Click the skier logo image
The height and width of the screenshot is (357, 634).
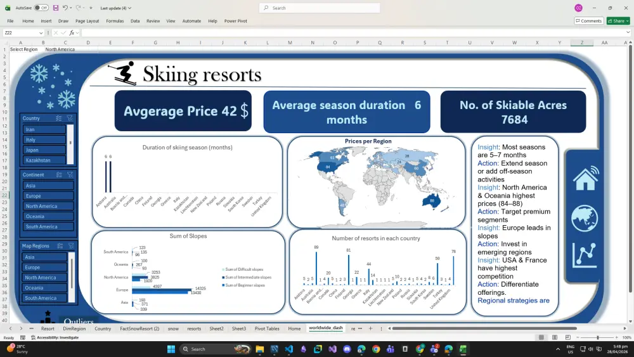[122, 73]
